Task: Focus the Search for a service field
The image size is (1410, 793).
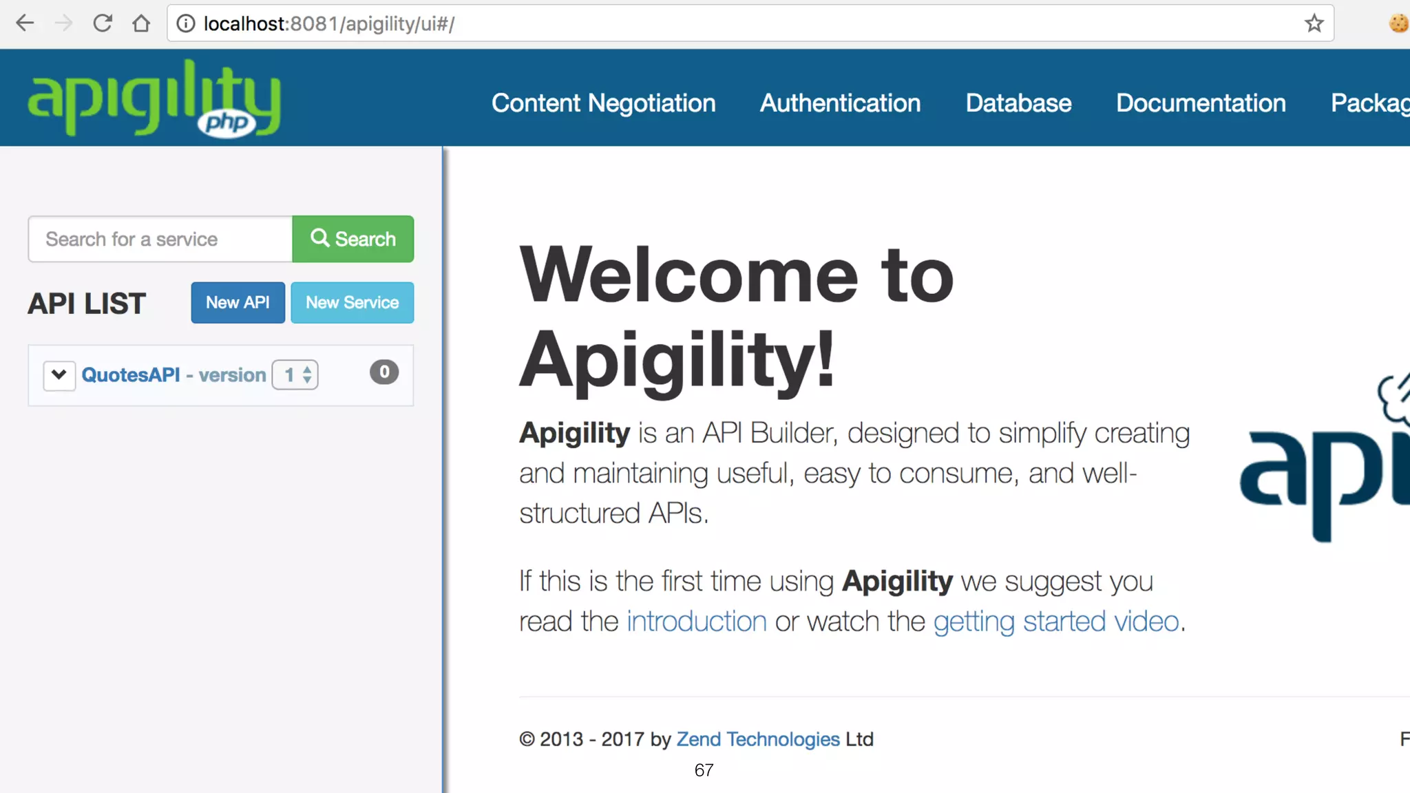Action: coord(160,239)
